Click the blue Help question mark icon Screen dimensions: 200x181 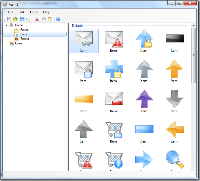click(58, 19)
